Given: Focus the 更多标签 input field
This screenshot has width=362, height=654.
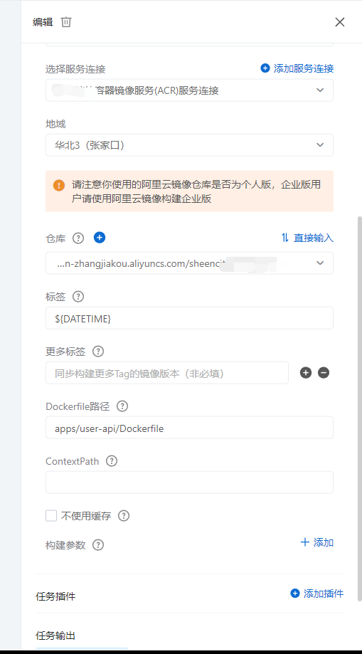Looking at the screenshot, I should pos(167,373).
